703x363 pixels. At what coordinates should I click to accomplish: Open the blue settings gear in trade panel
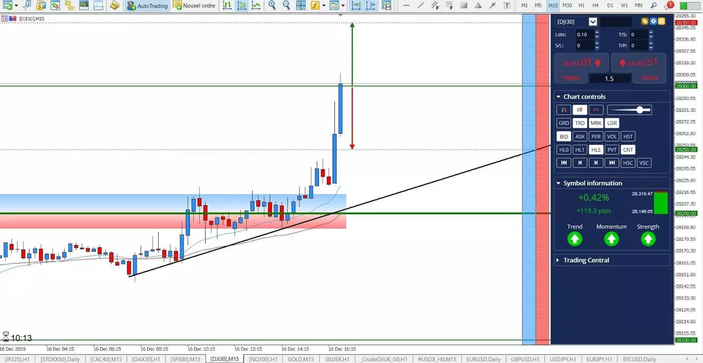tap(654, 22)
